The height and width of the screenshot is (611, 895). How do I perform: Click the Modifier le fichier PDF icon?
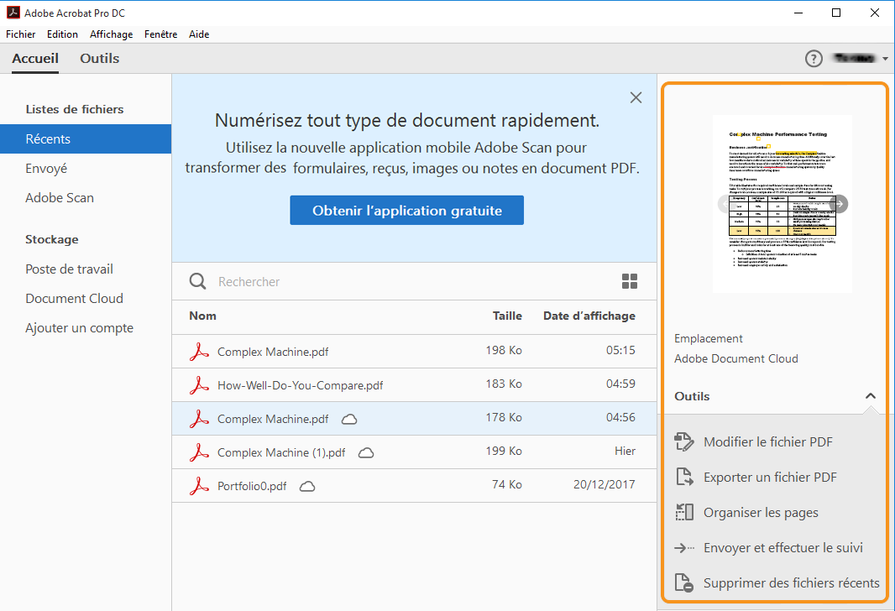pos(684,442)
